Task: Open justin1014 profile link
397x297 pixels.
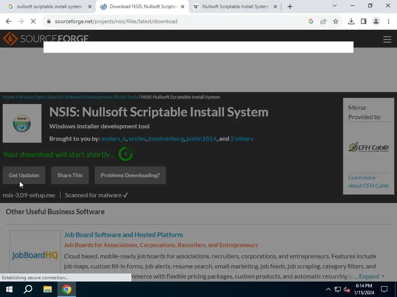Action: click(201, 139)
